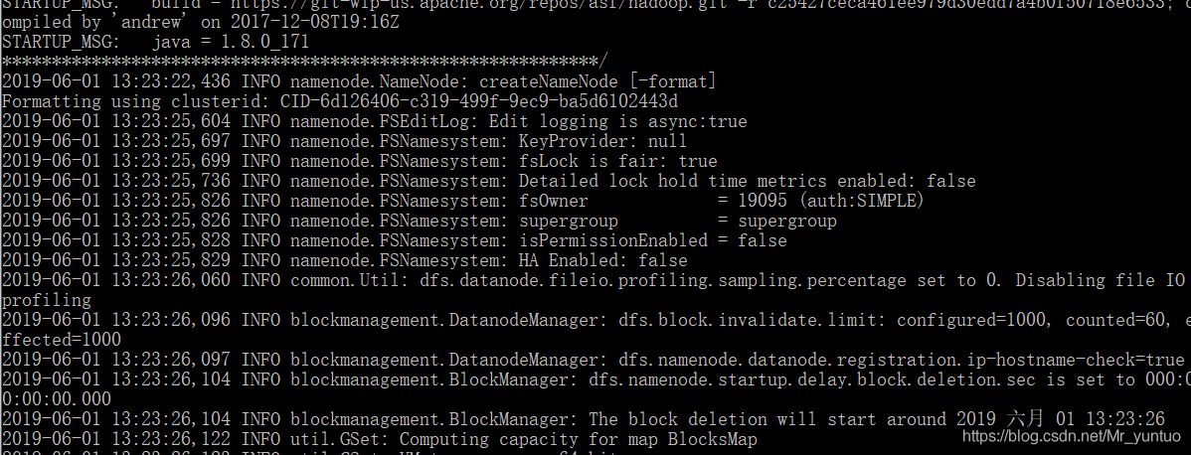
Task: Click "The block deletion will start around" message
Action: point(766,419)
